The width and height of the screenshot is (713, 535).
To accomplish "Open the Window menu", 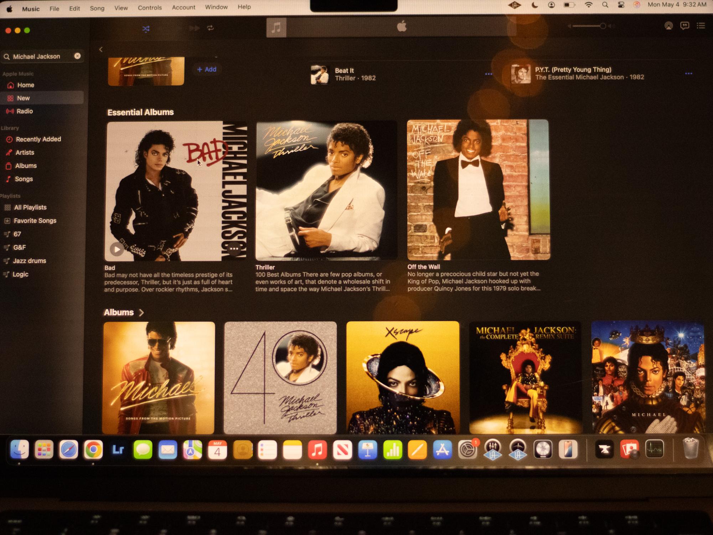I will coord(216,7).
